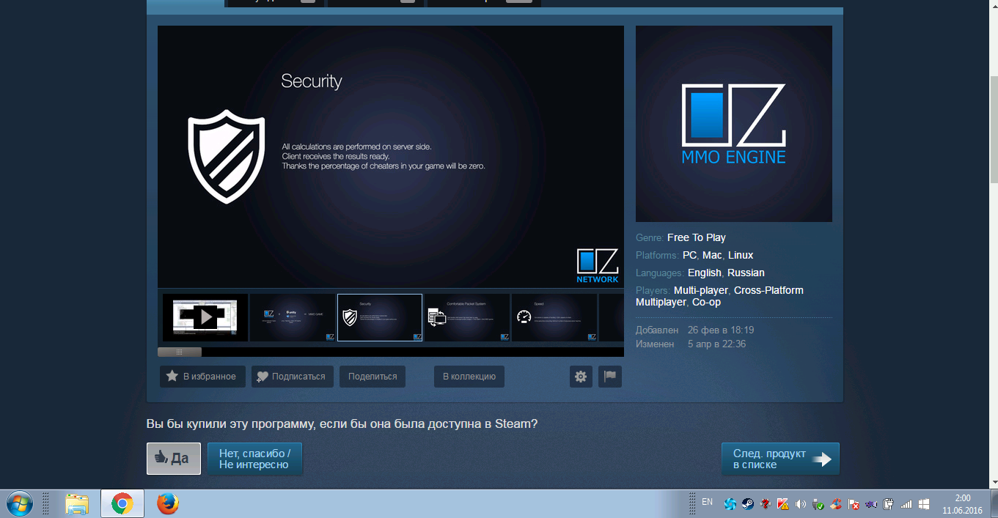The width and height of the screenshot is (998, 518).
Task: Click Safely Remove Hardware tray icon
Action: [818, 504]
